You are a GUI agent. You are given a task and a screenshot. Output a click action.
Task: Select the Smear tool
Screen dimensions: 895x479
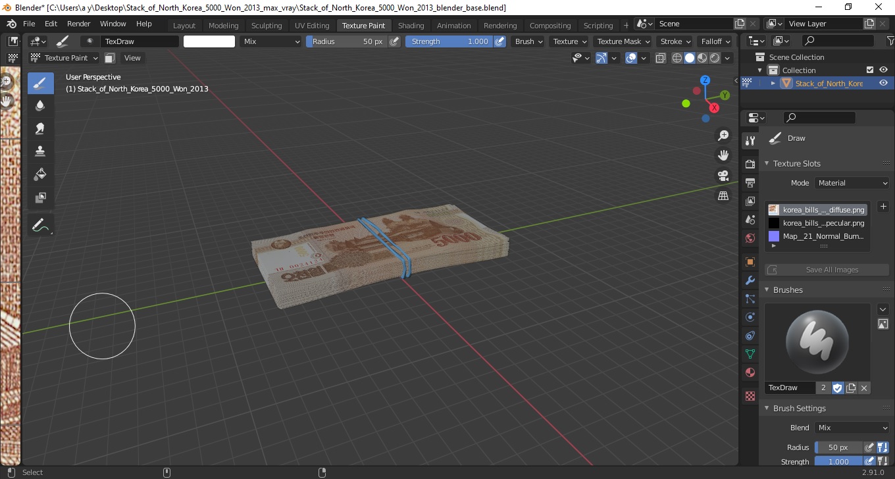pyautogui.click(x=40, y=128)
